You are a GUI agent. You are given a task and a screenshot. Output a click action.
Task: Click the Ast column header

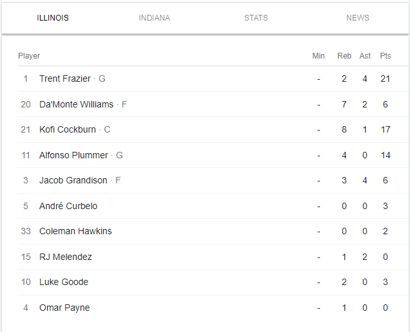[x=365, y=56]
